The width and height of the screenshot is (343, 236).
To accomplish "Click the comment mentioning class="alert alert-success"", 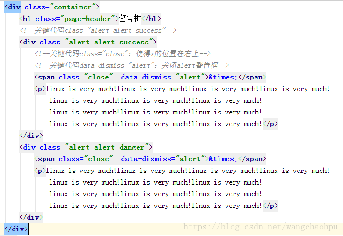I will [98, 30].
